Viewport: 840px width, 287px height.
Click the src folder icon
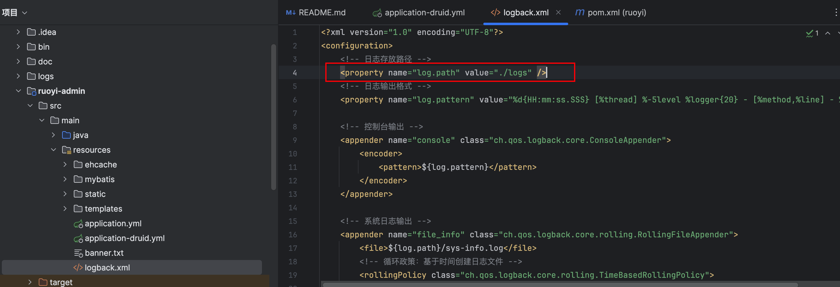(43, 106)
